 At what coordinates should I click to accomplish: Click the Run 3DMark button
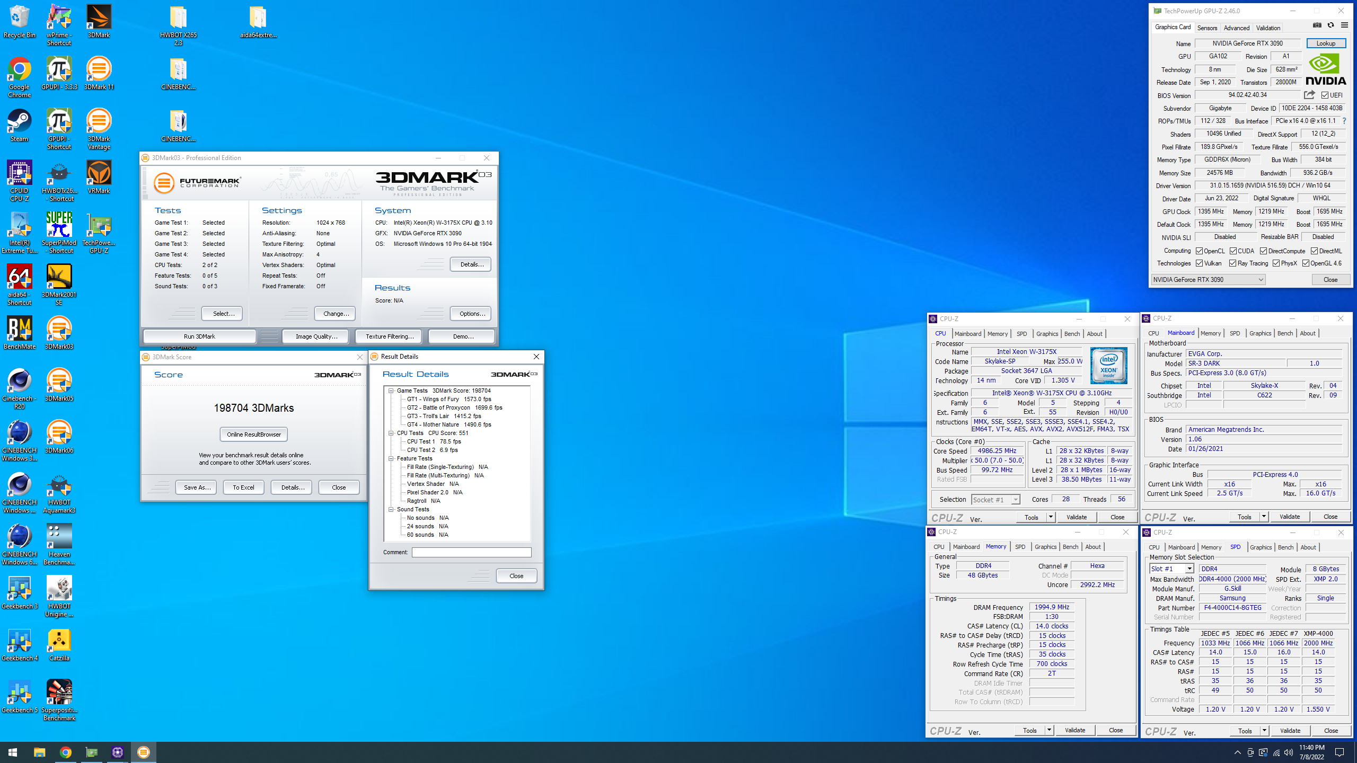199,336
